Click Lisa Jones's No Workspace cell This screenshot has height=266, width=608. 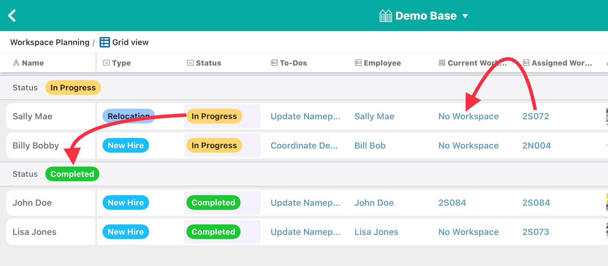[468, 232]
